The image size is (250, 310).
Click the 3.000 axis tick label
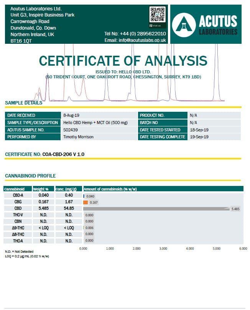coord(163,249)
